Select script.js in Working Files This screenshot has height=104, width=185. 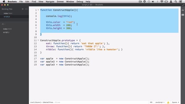[7, 16]
